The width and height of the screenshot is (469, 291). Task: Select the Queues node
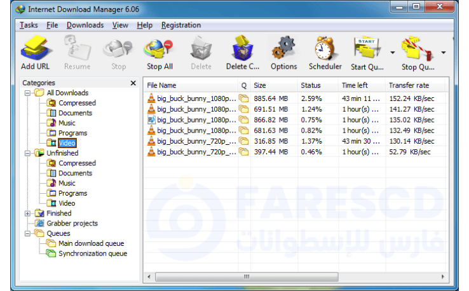pos(58,233)
